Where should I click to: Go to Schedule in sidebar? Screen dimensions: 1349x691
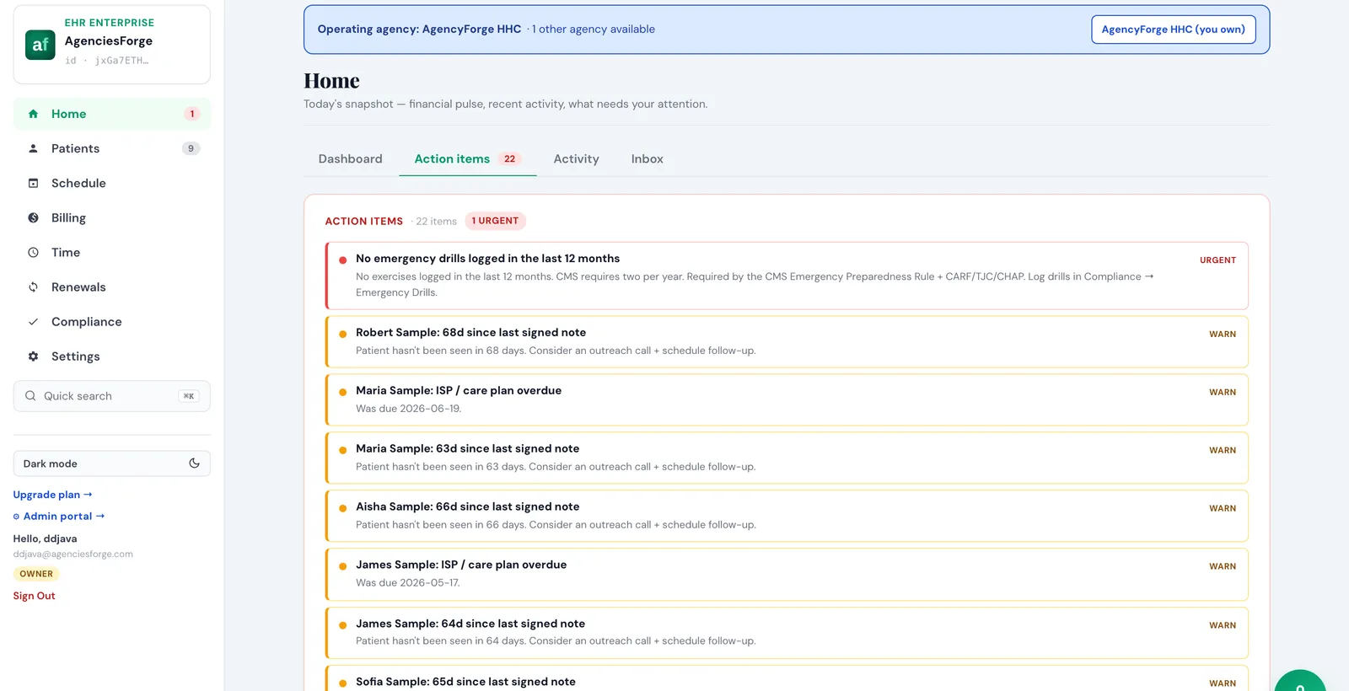pyautogui.click(x=111, y=183)
